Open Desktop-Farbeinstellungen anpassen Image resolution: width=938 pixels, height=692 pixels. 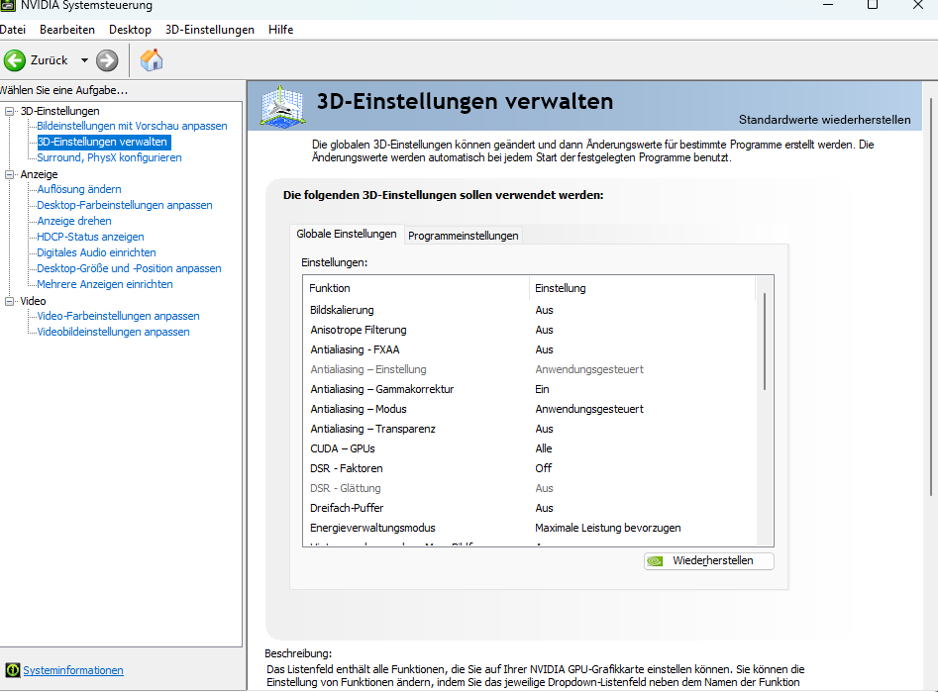pos(125,205)
